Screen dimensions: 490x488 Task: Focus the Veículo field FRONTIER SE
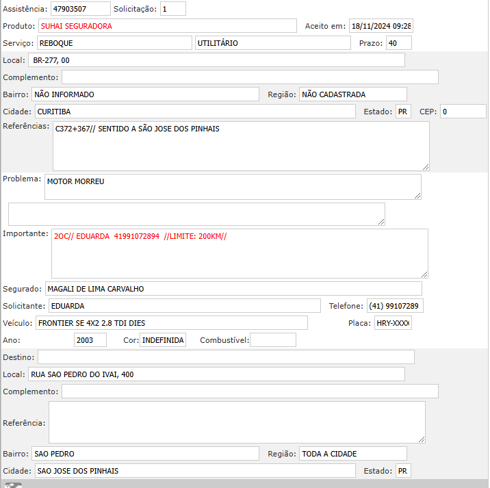click(x=171, y=323)
